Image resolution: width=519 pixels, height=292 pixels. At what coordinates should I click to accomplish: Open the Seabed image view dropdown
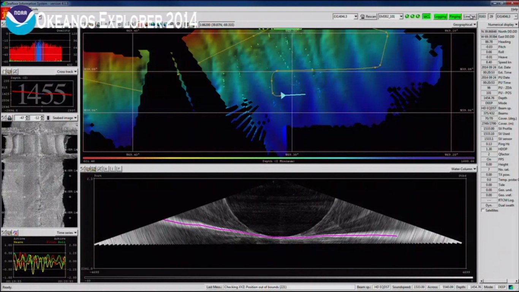tap(64, 118)
